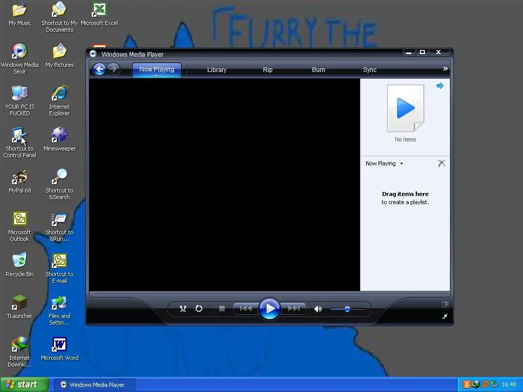Go forward with the Forward arrow
Screen dimensions: 523x392
coord(114,69)
